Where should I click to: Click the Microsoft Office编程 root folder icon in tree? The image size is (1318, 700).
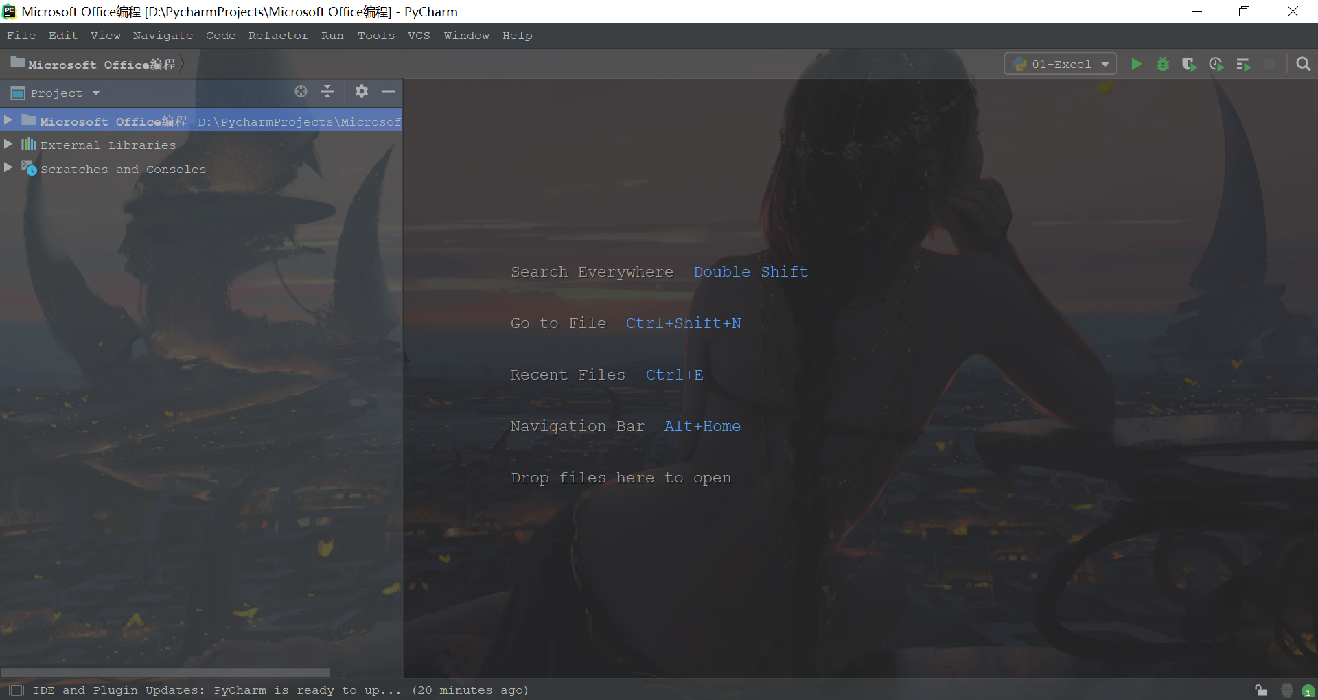pyautogui.click(x=28, y=120)
